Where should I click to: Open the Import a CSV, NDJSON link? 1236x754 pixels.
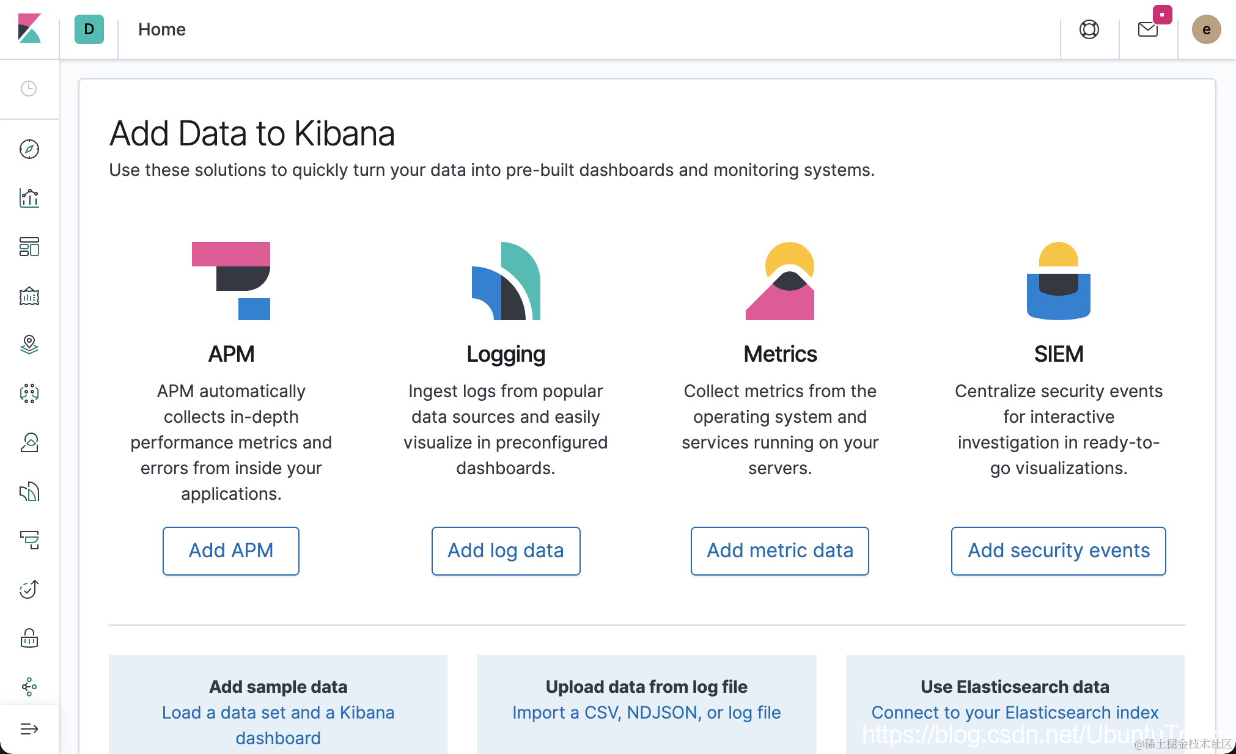coord(646,712)
